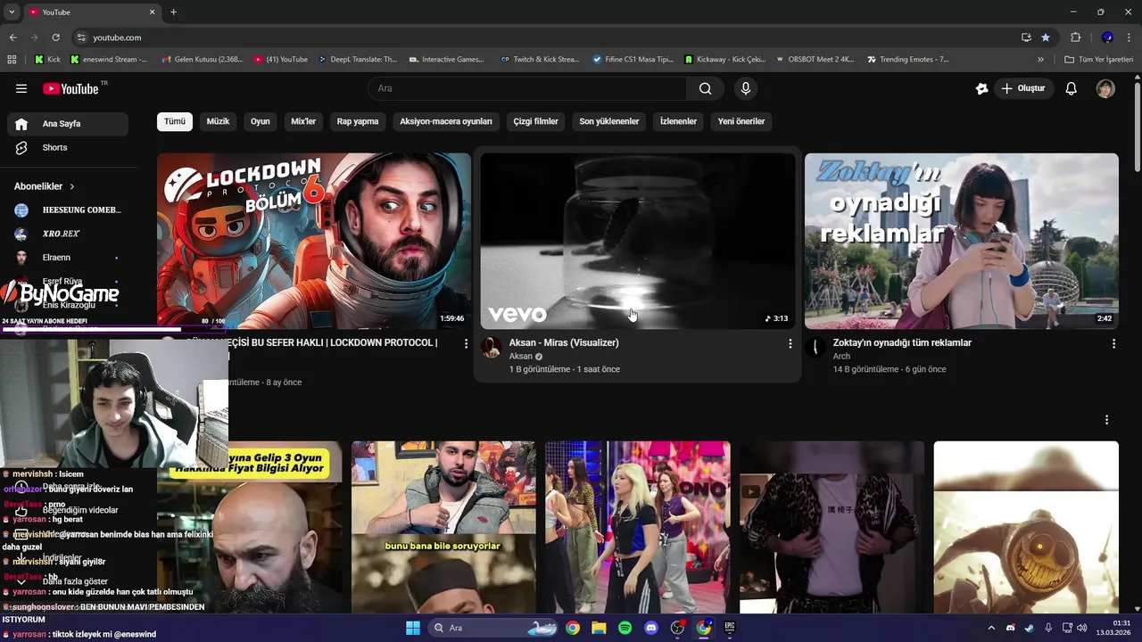Open the smiling creature Shorts thumbnail
The width and height of the screenshot is (1142, 642).
pos(1025,527)
